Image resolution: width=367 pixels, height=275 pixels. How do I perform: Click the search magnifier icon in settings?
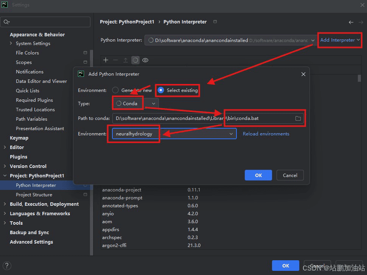pyautogui.click(x=6, y=22)
